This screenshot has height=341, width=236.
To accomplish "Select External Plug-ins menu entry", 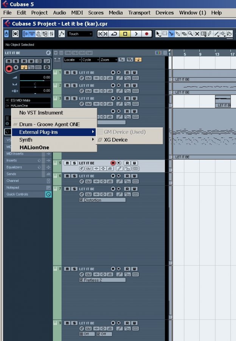I will click(x=54, y=132).
